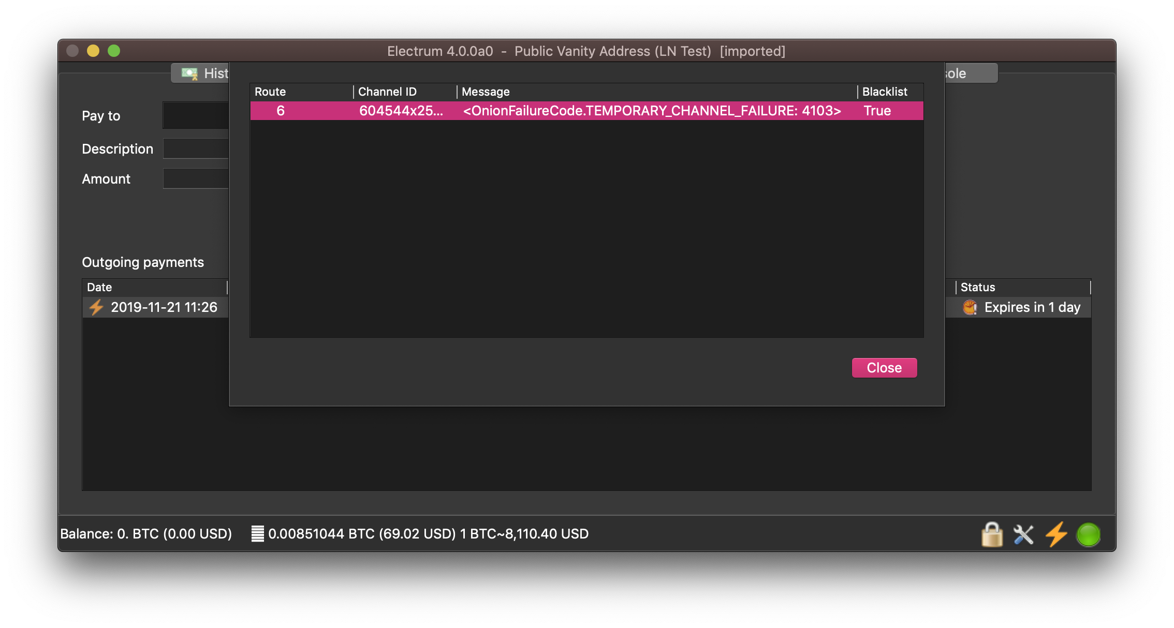Sort by the Route column header

tap(270, 92)
